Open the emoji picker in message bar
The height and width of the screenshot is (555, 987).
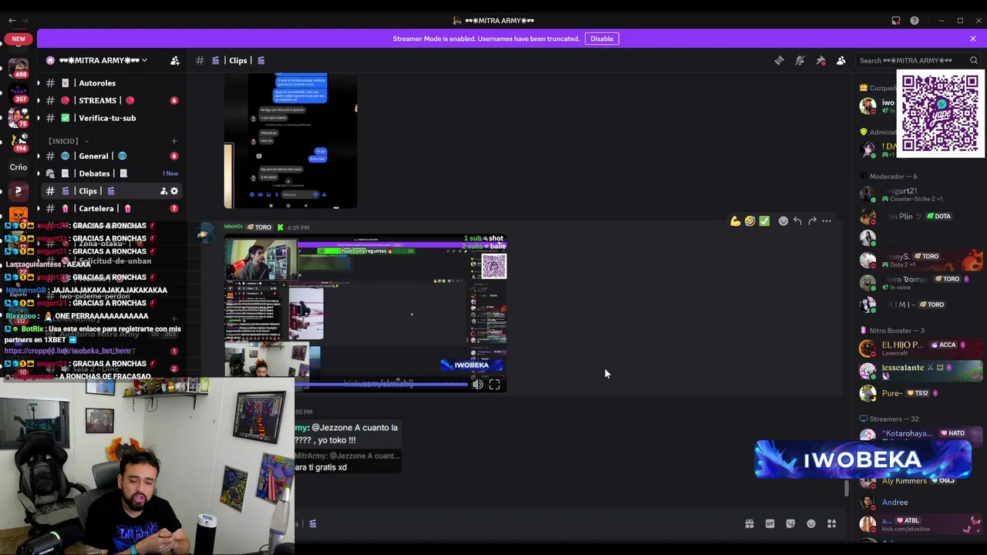(811, 524)
